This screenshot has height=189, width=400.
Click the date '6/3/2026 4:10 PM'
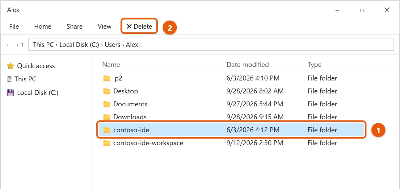click(x=253, y=78)
